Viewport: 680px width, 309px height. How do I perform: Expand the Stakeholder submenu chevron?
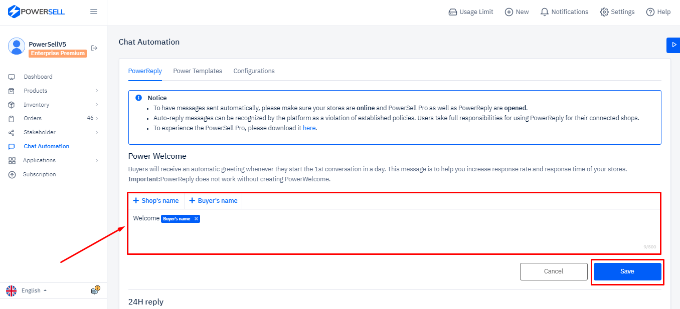(x=97, y=133)
